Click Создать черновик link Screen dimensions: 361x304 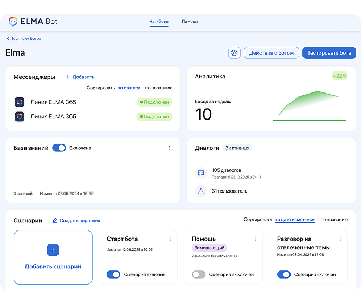click(x=80, y=221)
